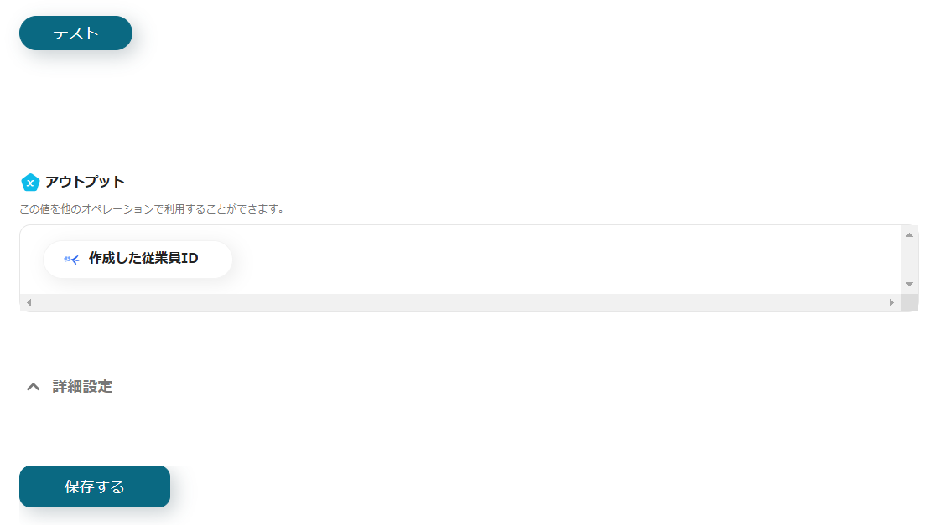Click the output list's down scroll arrow
935x525 pixels.
coord(909,284)
